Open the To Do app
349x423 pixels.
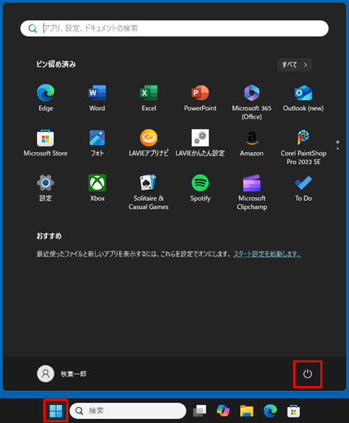[304, 188]
